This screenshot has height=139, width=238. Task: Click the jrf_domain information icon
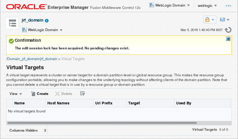47,21
